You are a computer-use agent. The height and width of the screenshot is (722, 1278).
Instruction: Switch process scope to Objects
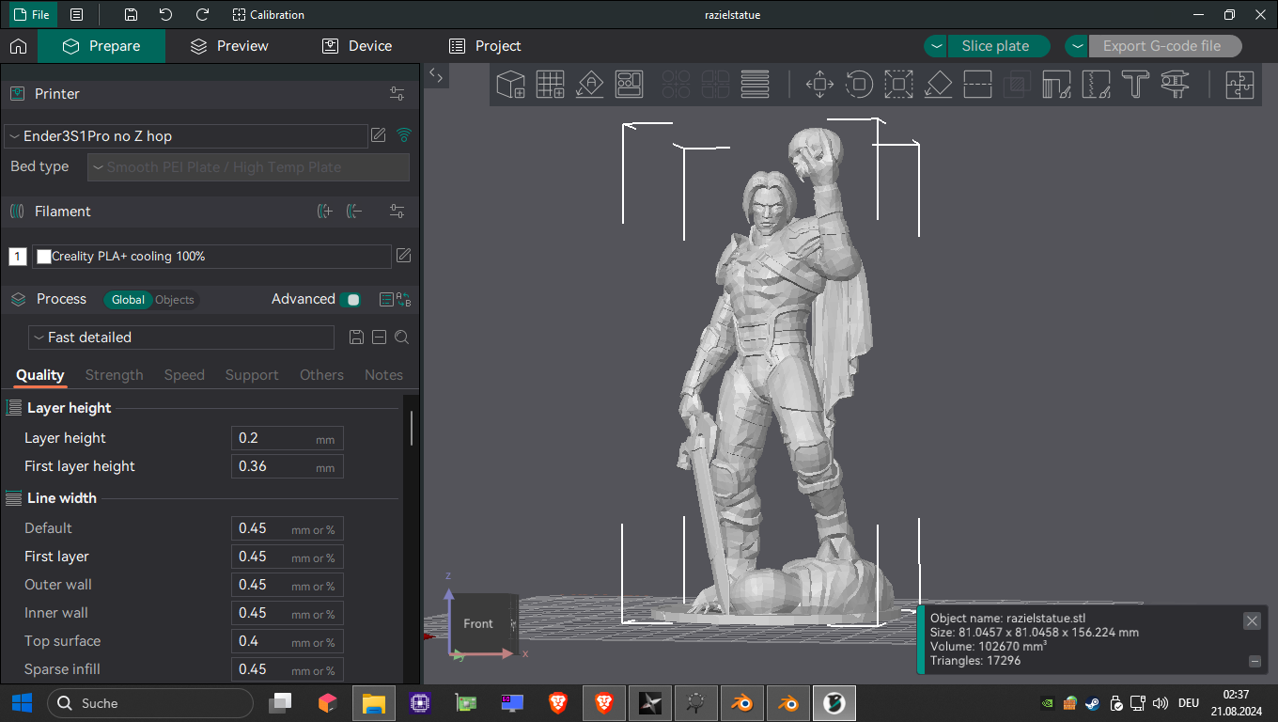coord(175,300)
